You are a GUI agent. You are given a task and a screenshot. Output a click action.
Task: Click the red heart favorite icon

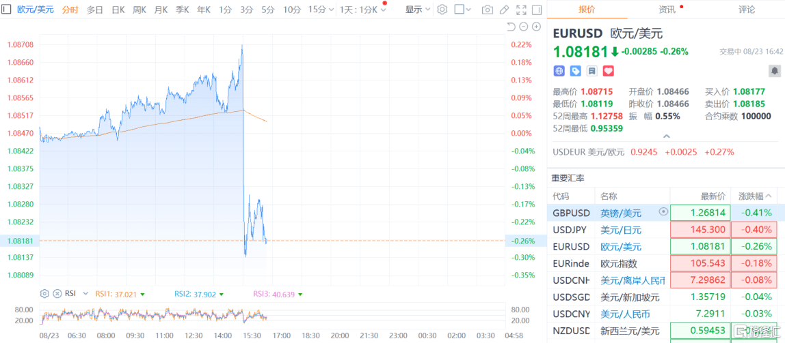(x=608, y=71)
